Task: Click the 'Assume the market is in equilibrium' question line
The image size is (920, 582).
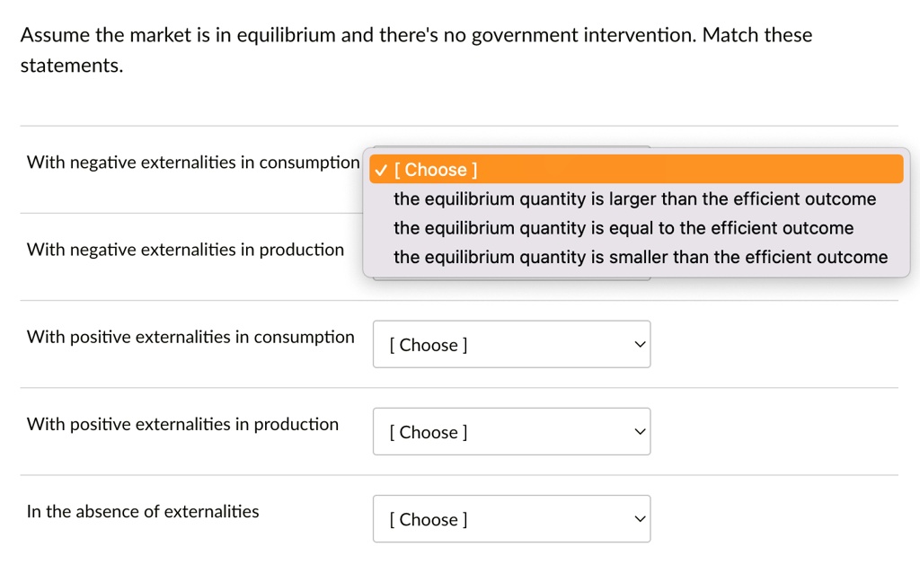Action: (416, 36)
